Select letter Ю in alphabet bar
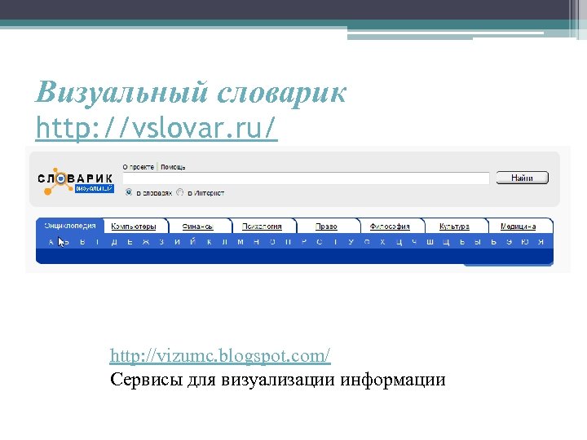Image resolution: width=587 pixels, height=440 pixels. [x=525, y=242]
